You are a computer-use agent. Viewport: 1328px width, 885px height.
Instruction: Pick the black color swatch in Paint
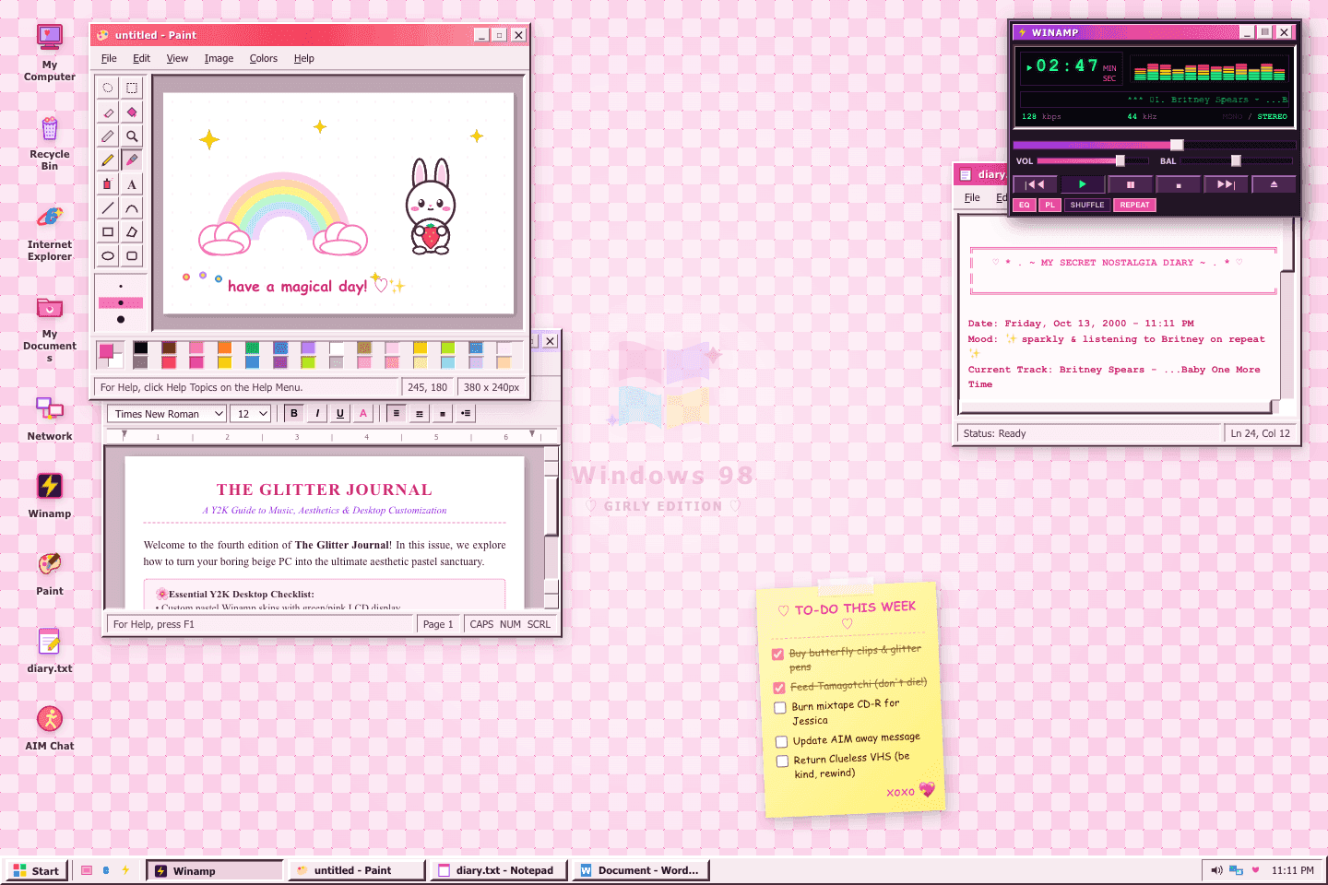[x=140, y=348]
